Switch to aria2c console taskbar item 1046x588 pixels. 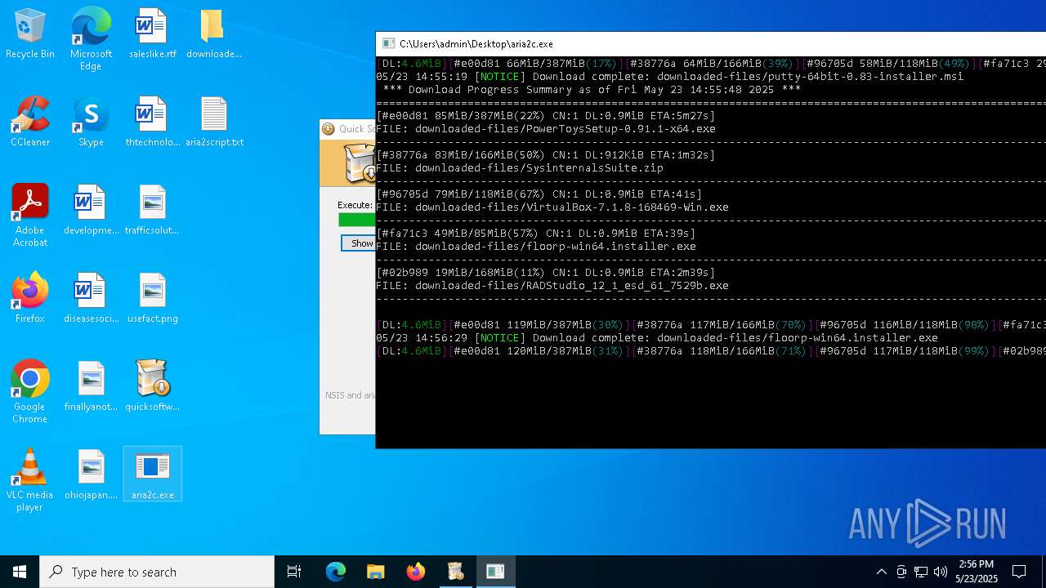495,572
